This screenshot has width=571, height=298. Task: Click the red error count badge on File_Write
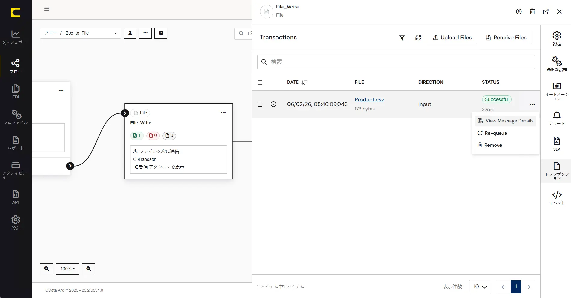[x=153, y=136]
